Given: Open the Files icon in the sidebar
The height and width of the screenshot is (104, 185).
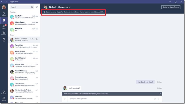Looking at the screenshot, I should click(x=4, y=40).
